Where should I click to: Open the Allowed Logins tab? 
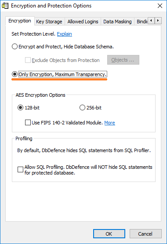pos(83,22)
